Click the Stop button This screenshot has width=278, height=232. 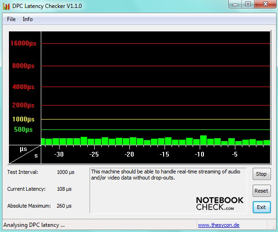pyautogui.click(x=262, y=174)
